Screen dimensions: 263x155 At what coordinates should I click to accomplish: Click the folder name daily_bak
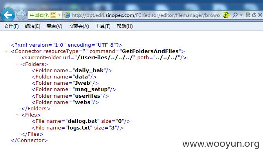(x=89, y=71)
